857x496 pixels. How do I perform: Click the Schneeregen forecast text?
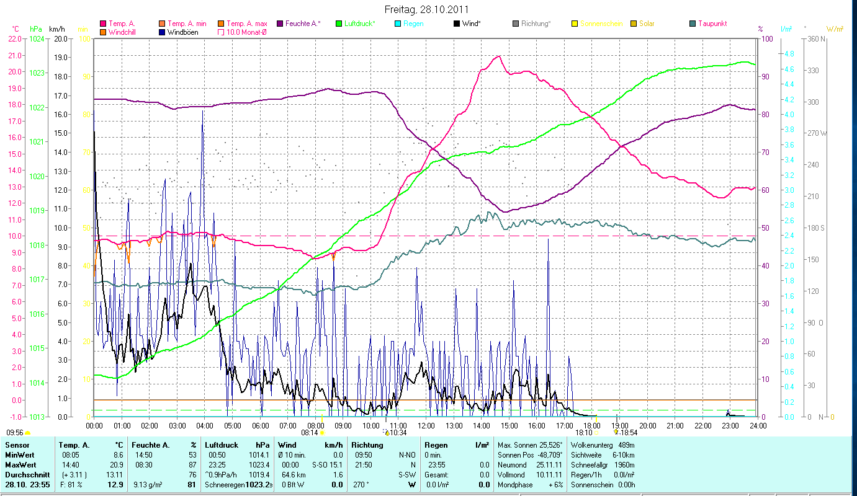(224, 485)
